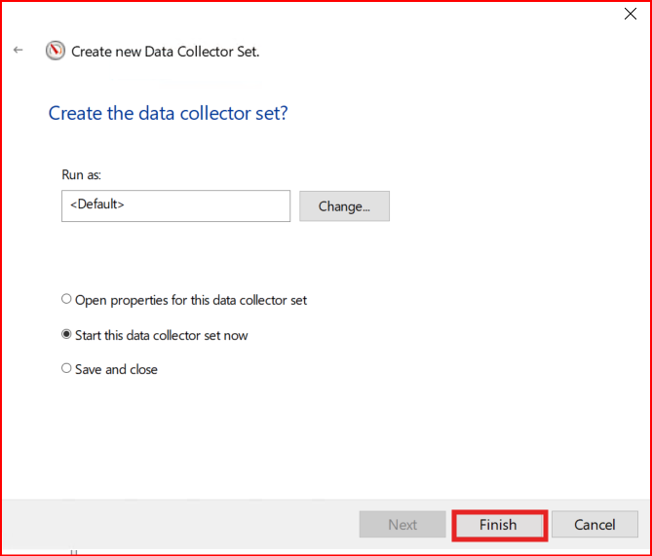The width and height of the screenshot is (652, 556).
Task: Select 'Open properties for this data collector set'
Action: [66, 300]
